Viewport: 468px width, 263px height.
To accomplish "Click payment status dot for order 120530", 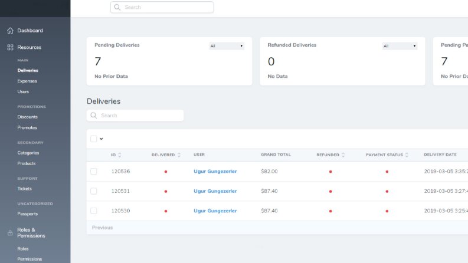I will [x=387, y=211].
